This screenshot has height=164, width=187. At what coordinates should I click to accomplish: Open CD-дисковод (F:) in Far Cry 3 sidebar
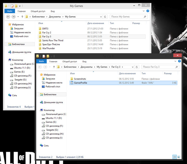(52, 126)
